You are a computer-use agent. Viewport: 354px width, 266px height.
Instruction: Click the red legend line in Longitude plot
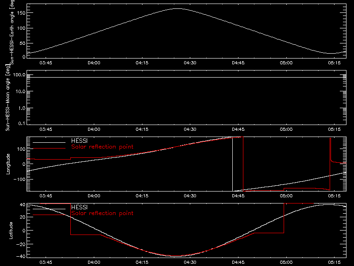(x=49, y=149)
